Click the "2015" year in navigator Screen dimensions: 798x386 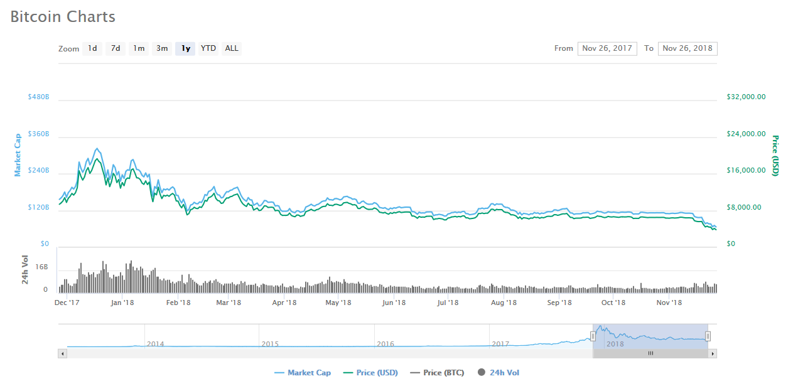coord(270,344)
